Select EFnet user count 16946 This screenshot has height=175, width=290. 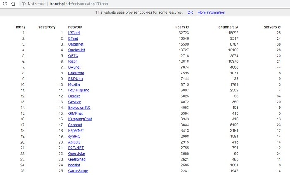click(184, 38)
